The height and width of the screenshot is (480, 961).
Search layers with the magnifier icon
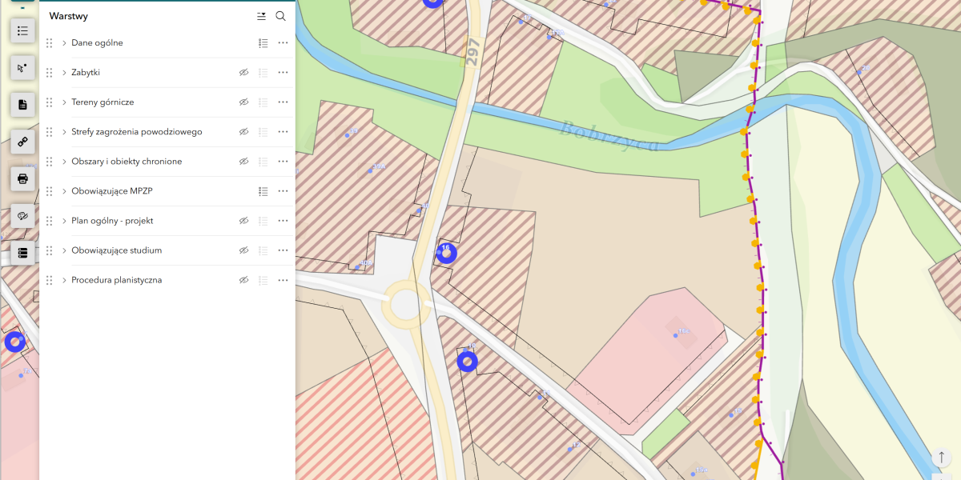(280, 16)
